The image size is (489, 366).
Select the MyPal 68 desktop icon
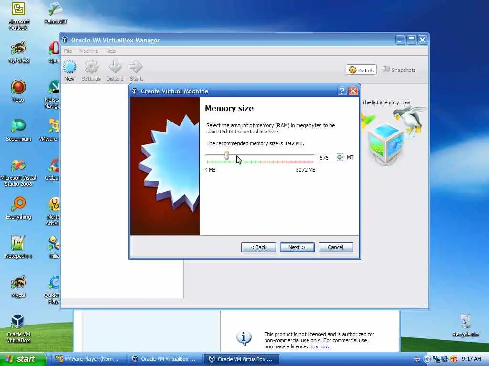(19, 52)
